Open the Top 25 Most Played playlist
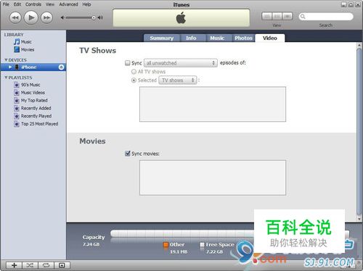The image size is (363, 271). click(39, 124)
